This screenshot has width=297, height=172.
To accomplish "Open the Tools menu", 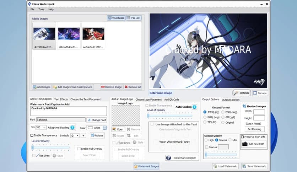I will (41, 9).
